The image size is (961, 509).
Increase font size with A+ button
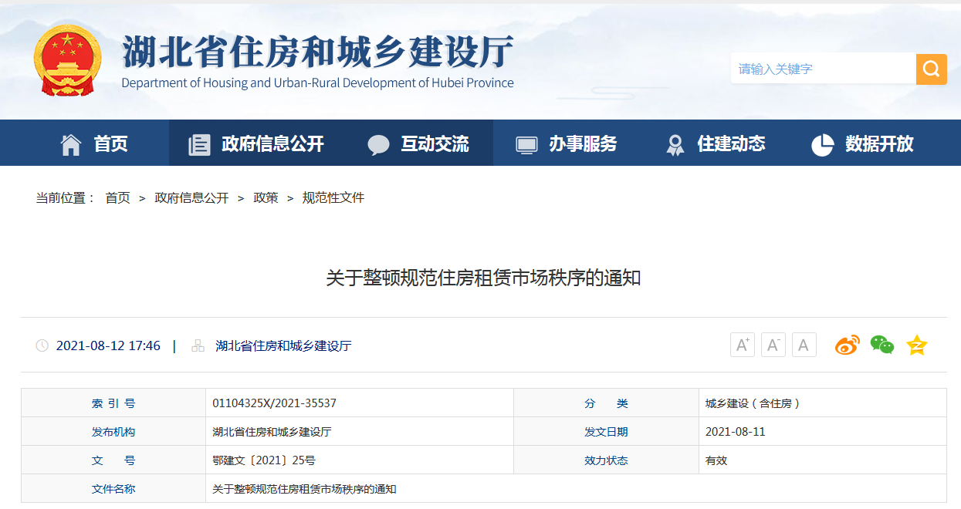click(743, 345)
